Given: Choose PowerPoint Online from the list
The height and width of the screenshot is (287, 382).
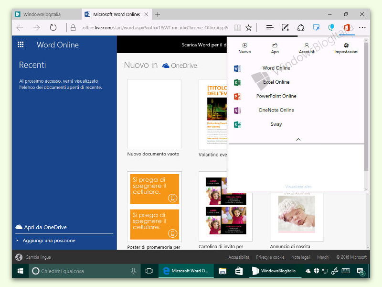Looking at the screenshot, I should (x=276, y=96).
